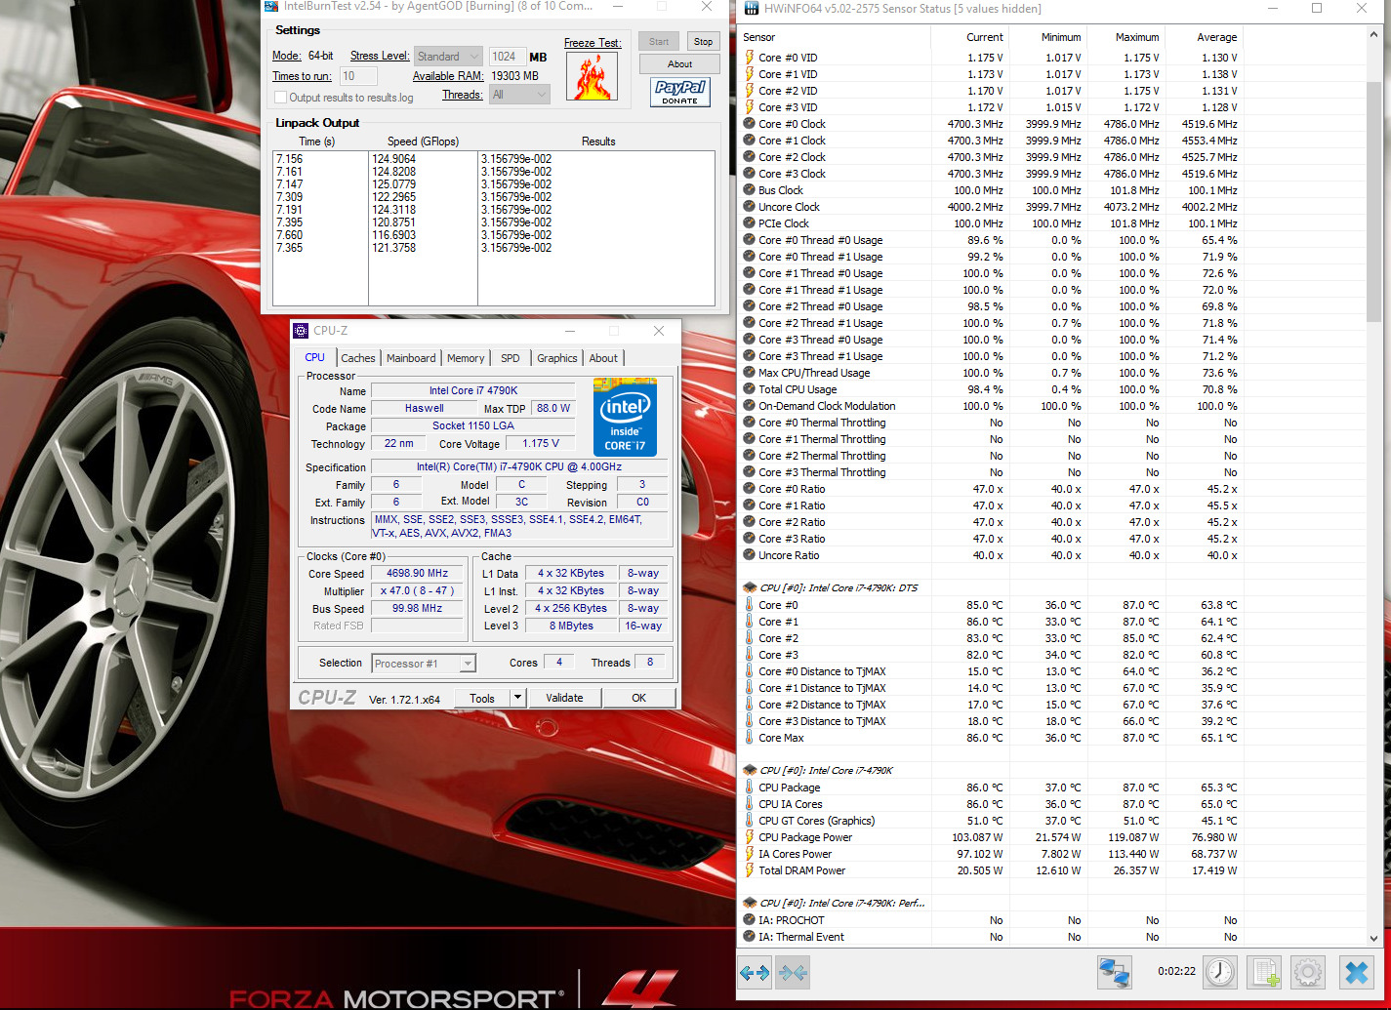Start logging with the sheet-plus icon
Viewport: 1391px width, 1010px height.
tap(1264, 972)
